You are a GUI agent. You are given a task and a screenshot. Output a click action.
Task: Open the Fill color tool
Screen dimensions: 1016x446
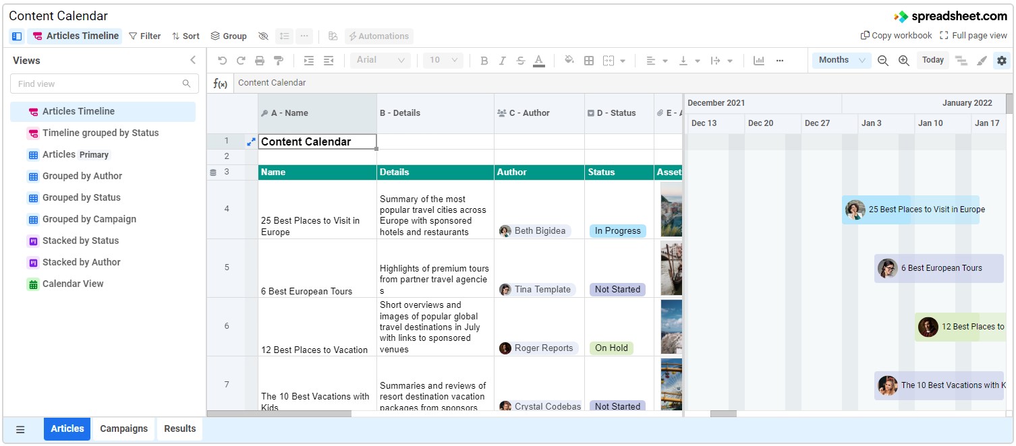click(570, 60)
